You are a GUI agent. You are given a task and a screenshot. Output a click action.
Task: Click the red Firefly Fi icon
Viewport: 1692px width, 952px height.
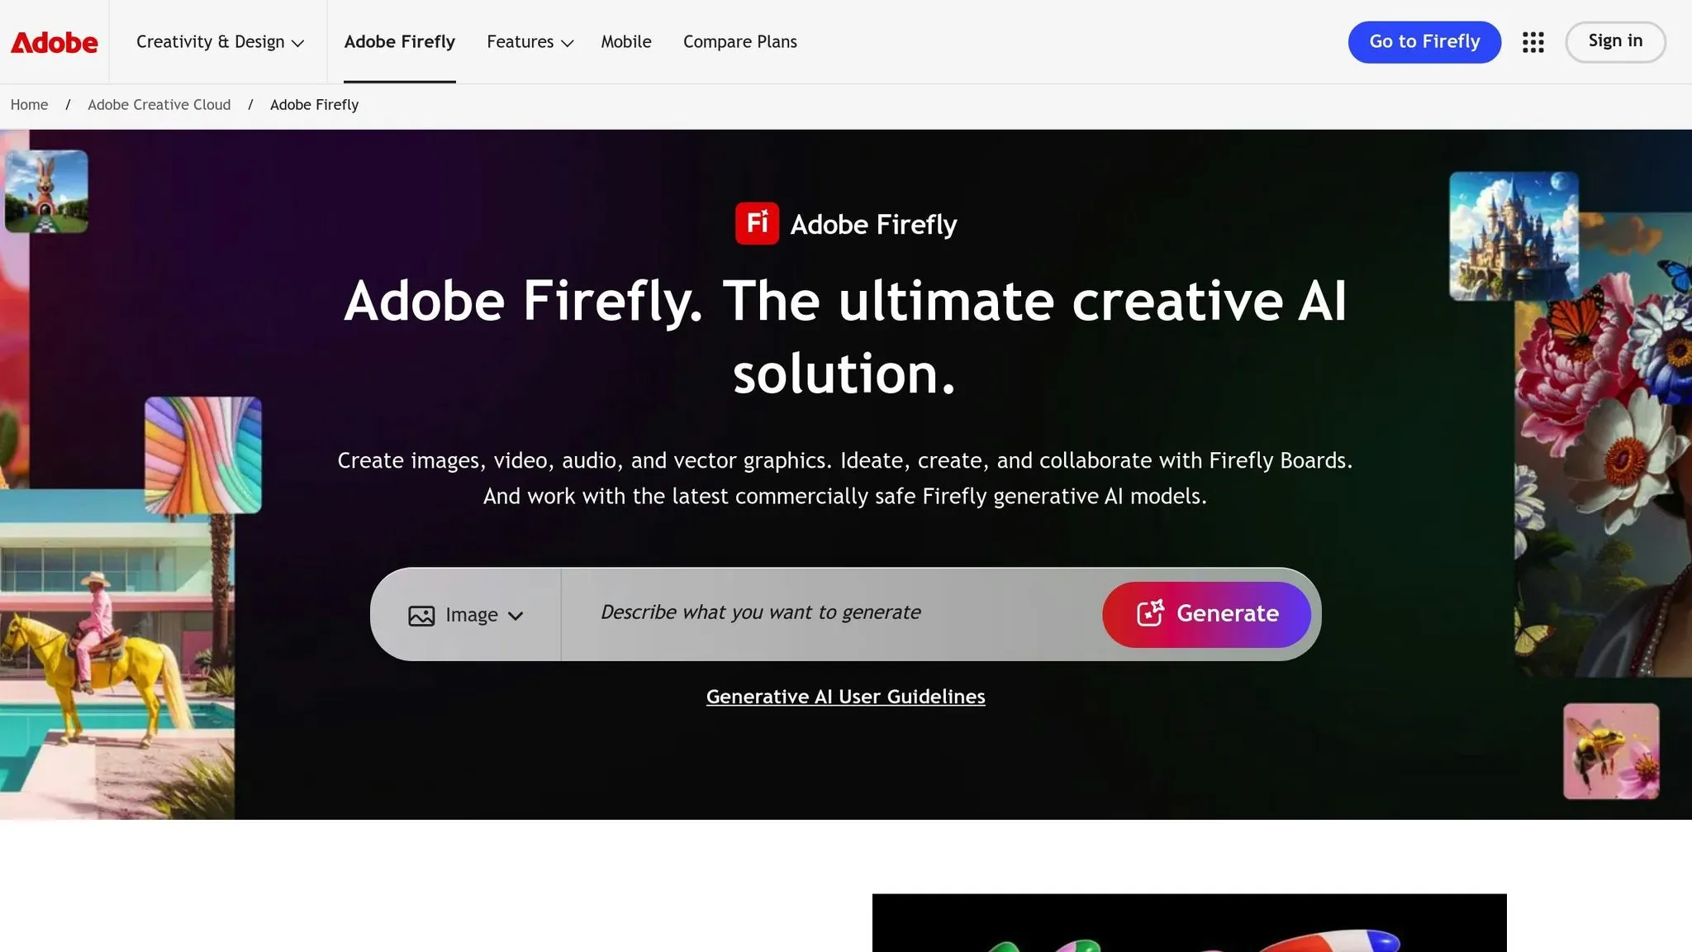[757, 223]
